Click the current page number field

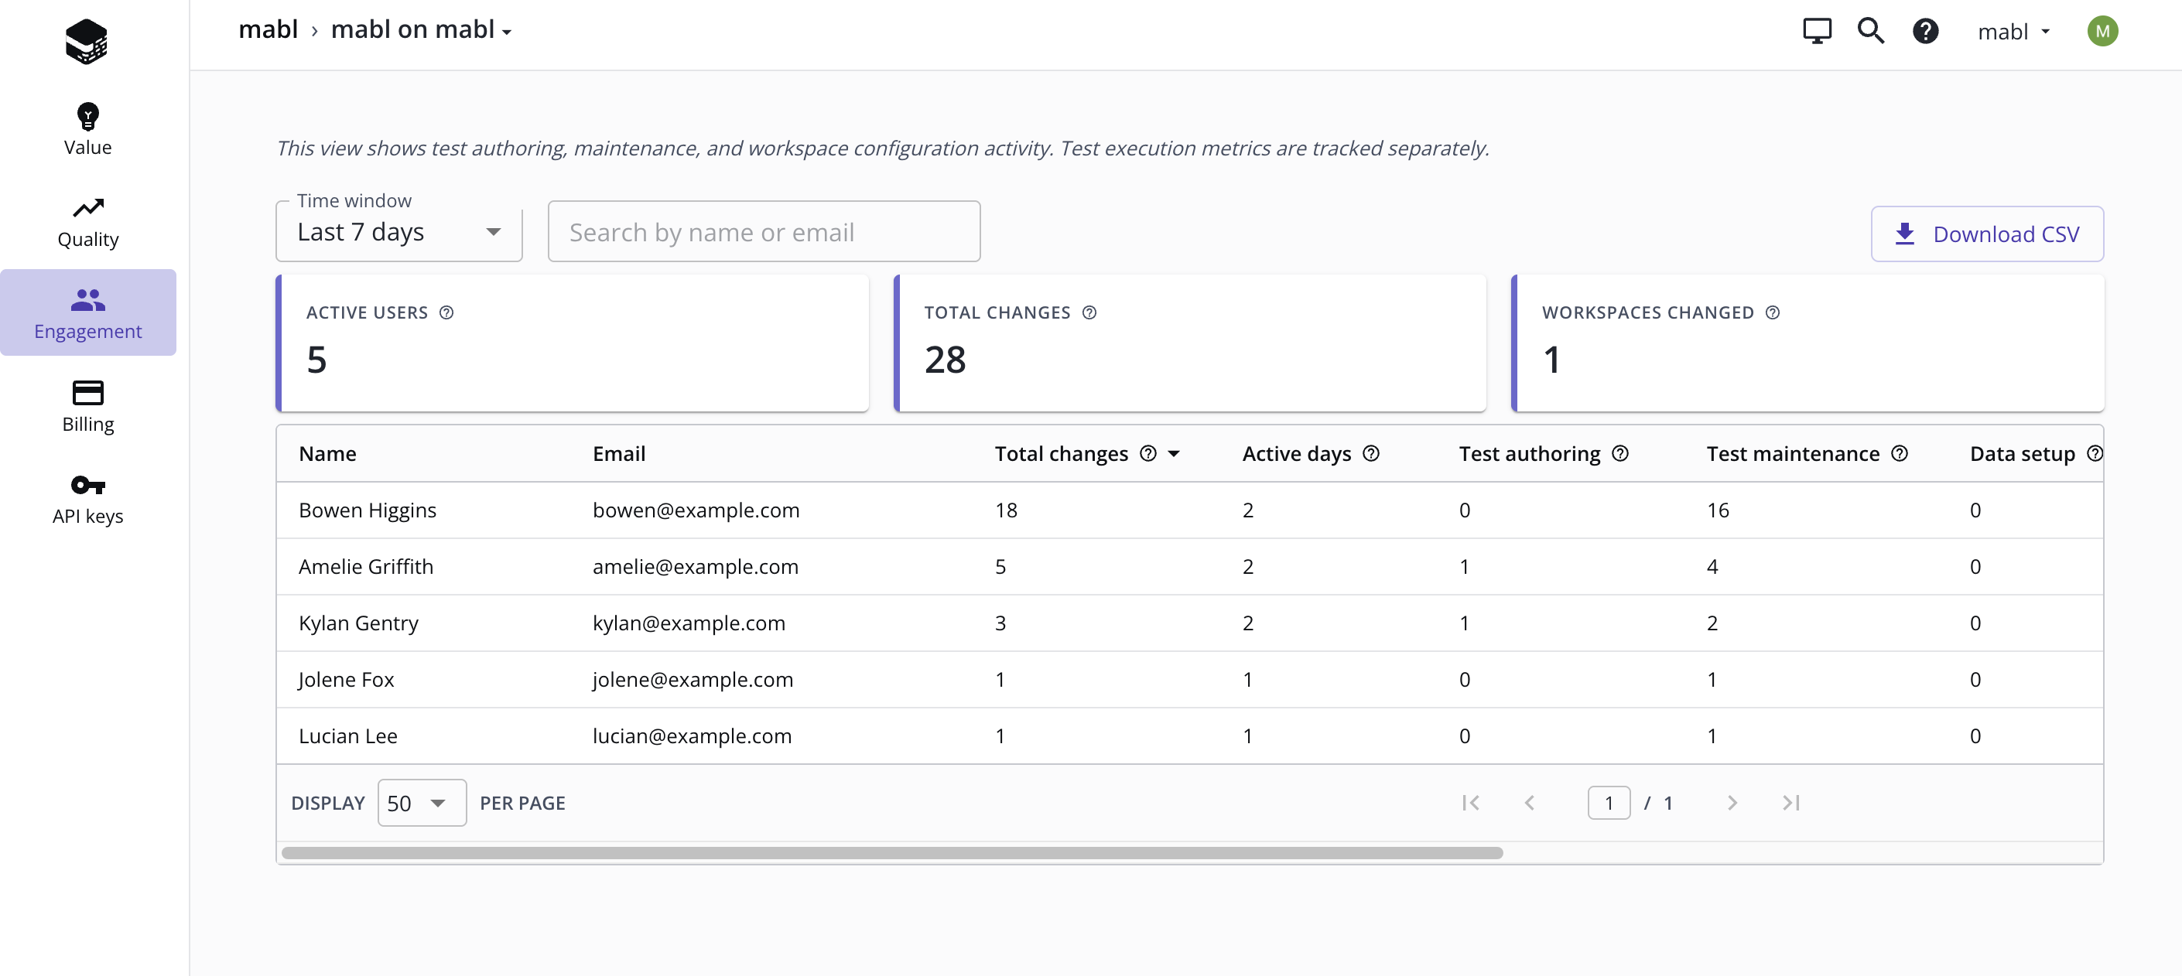(1608, 803)
